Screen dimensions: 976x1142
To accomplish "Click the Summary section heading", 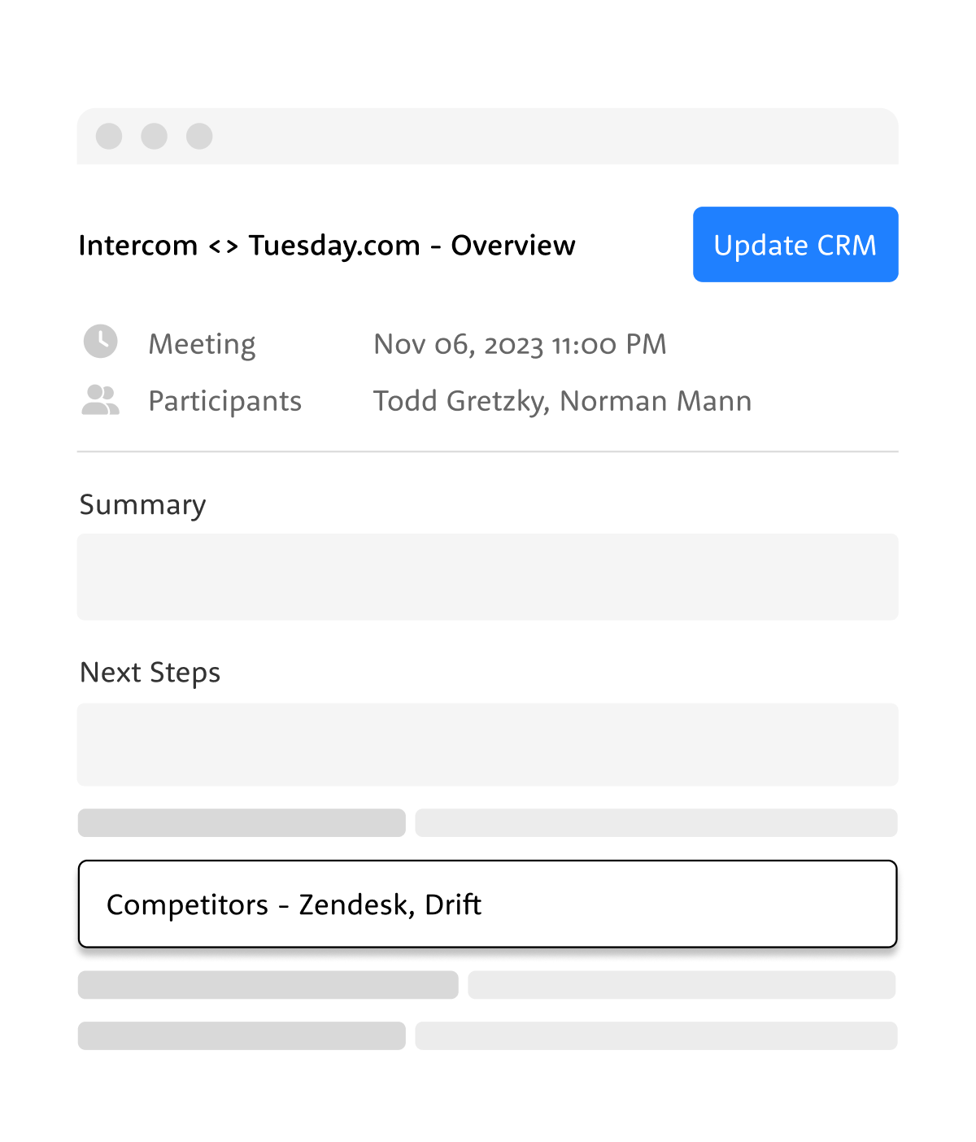I will [x=143, y=505].
